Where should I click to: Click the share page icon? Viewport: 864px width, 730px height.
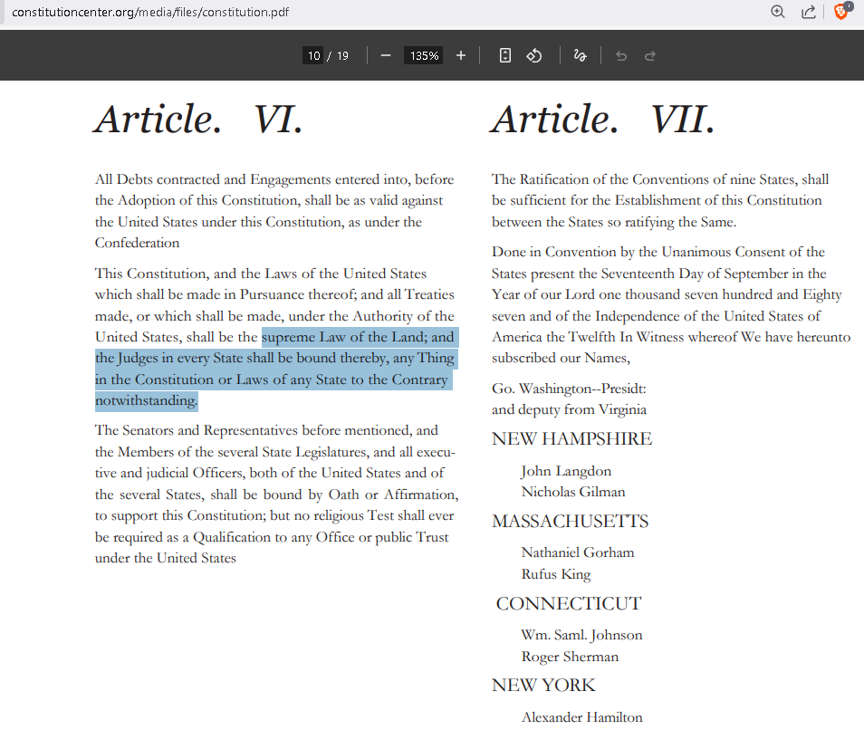click(x=808, y=12)
